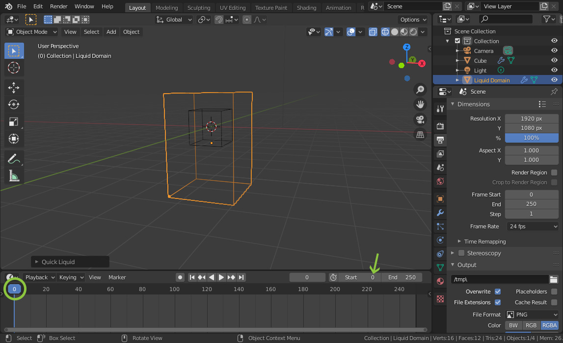The height and width of the screenshot is (343, 563).
Task: Hide the Cube object in the outliner
Action: coord(555,60)
